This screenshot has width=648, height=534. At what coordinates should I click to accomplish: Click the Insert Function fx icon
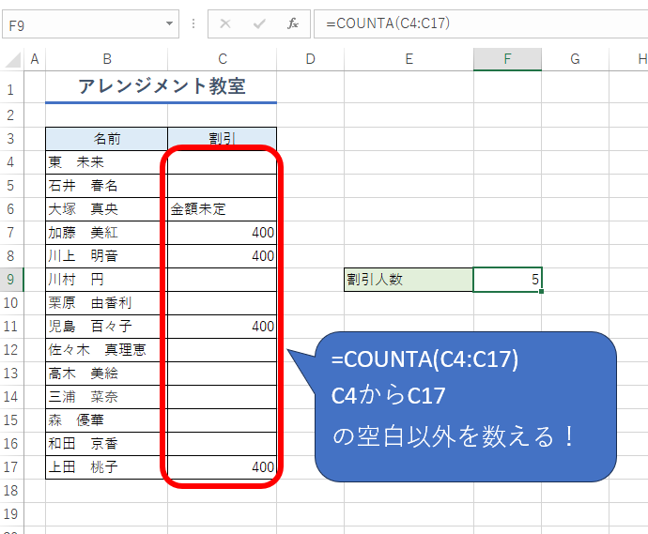tap(293, 24)
